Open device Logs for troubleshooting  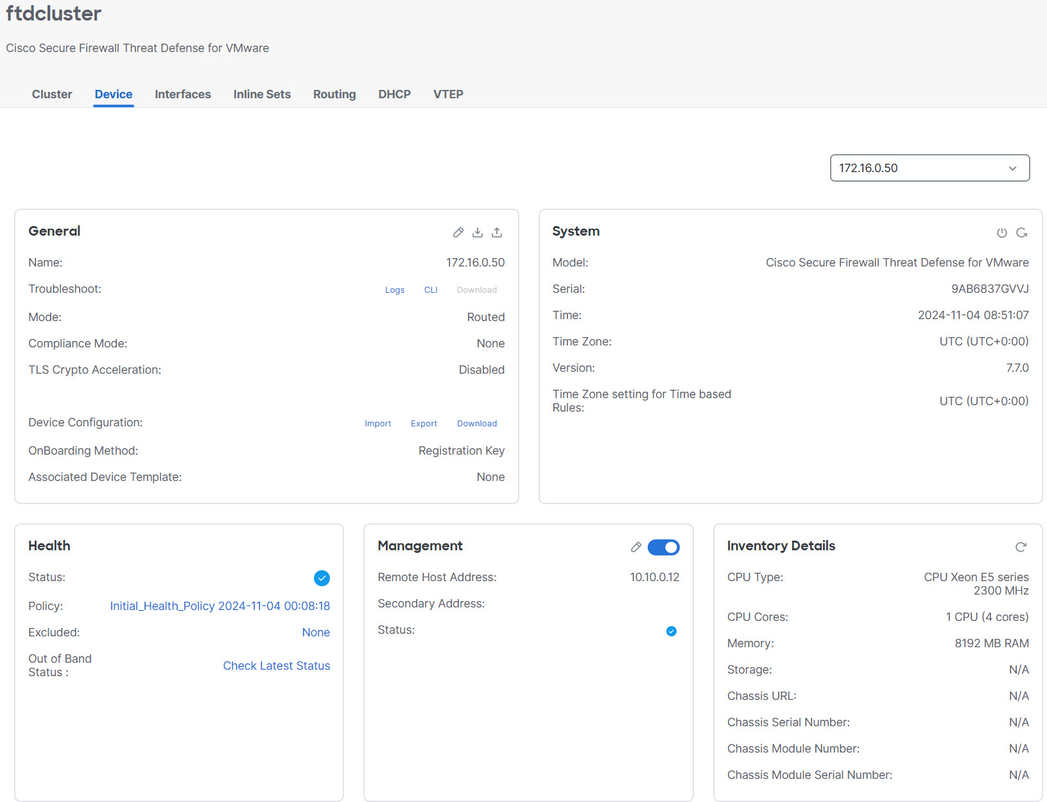395,290
